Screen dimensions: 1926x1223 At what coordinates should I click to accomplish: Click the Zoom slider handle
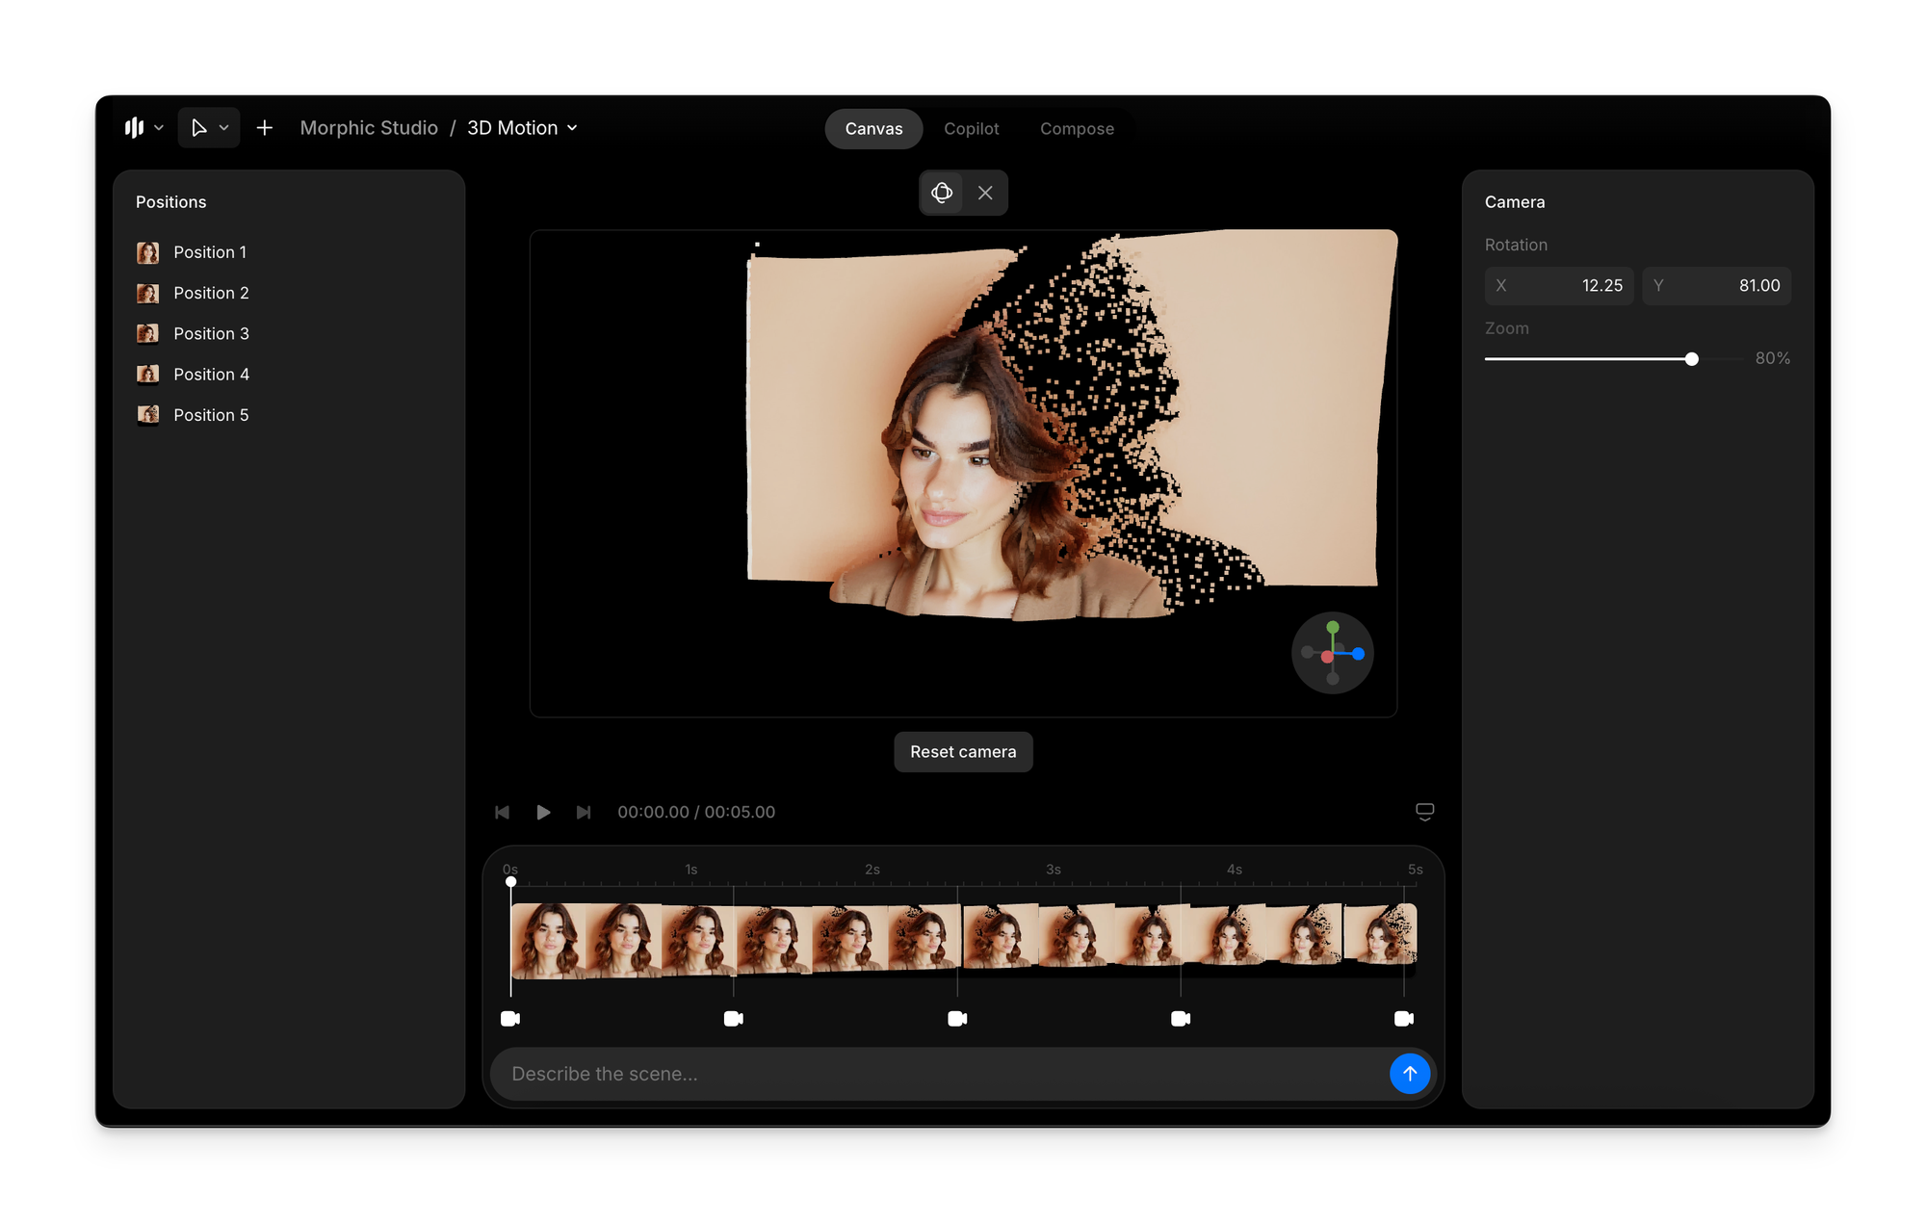[x=1691, y=358]
